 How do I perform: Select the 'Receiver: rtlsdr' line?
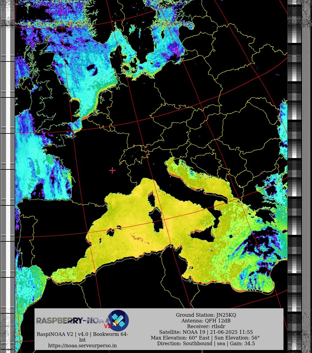pos(206,326)
